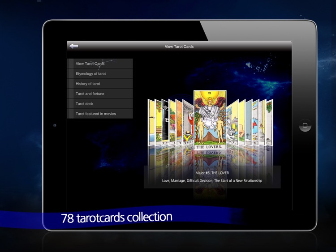Select The Lovers card in the carousel
The width and height of the screenshot is (336, 252).
point(210,120)
